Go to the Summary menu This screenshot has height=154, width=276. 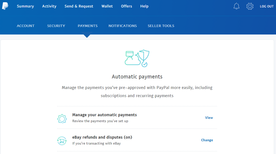[25, 6]
